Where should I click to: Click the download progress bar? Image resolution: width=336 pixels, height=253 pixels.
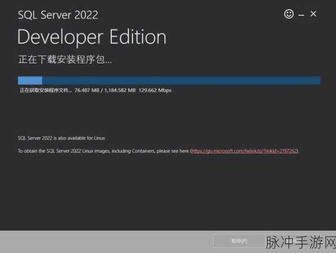tap(169, 81)
